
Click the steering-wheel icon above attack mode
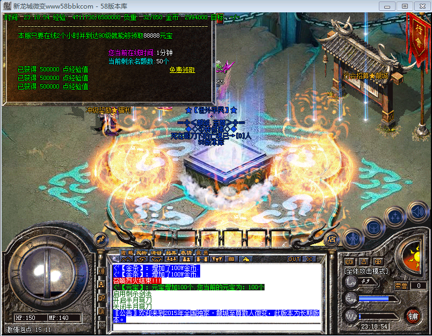(378, 261)
